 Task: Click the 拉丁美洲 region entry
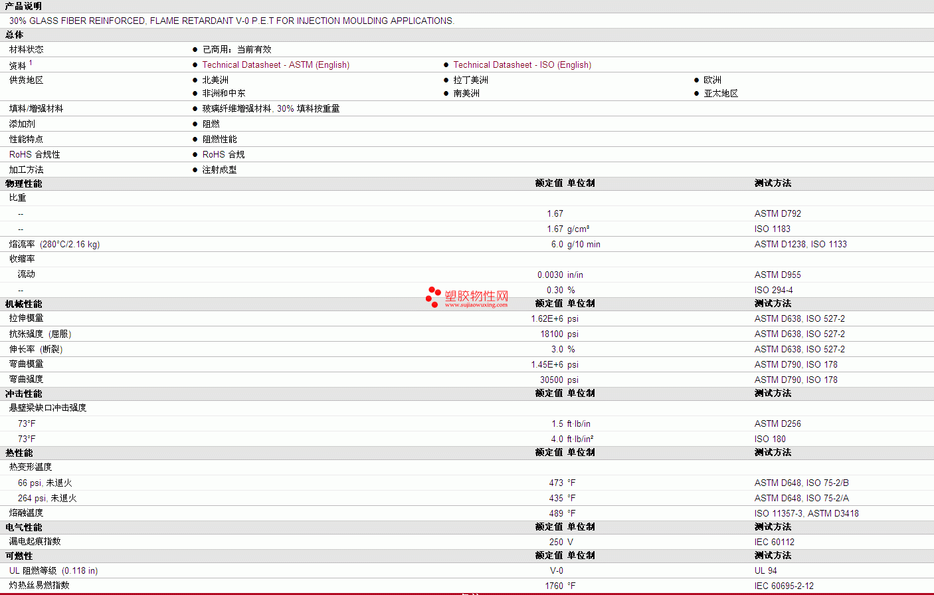click(x=470, y=80)
